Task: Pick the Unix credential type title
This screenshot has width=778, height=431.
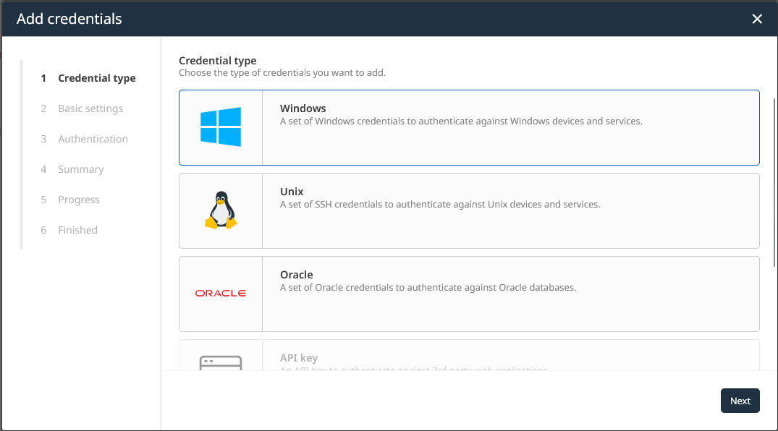Action: click(292, 192)
